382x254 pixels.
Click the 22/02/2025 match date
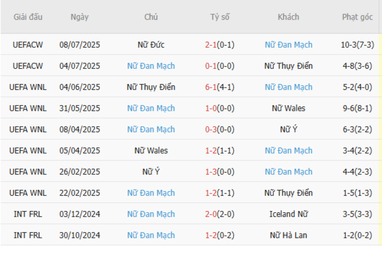pyautogui.click(x=79, y=193)
